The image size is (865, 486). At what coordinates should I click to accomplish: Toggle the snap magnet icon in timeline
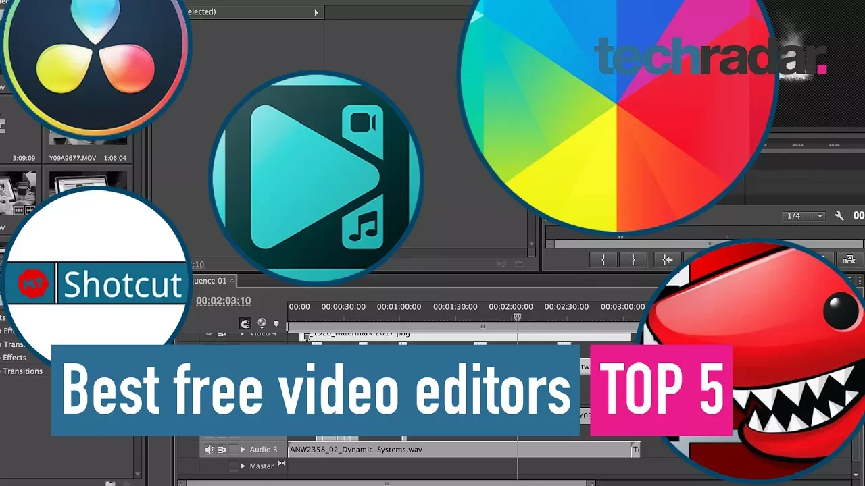[245, 324]
